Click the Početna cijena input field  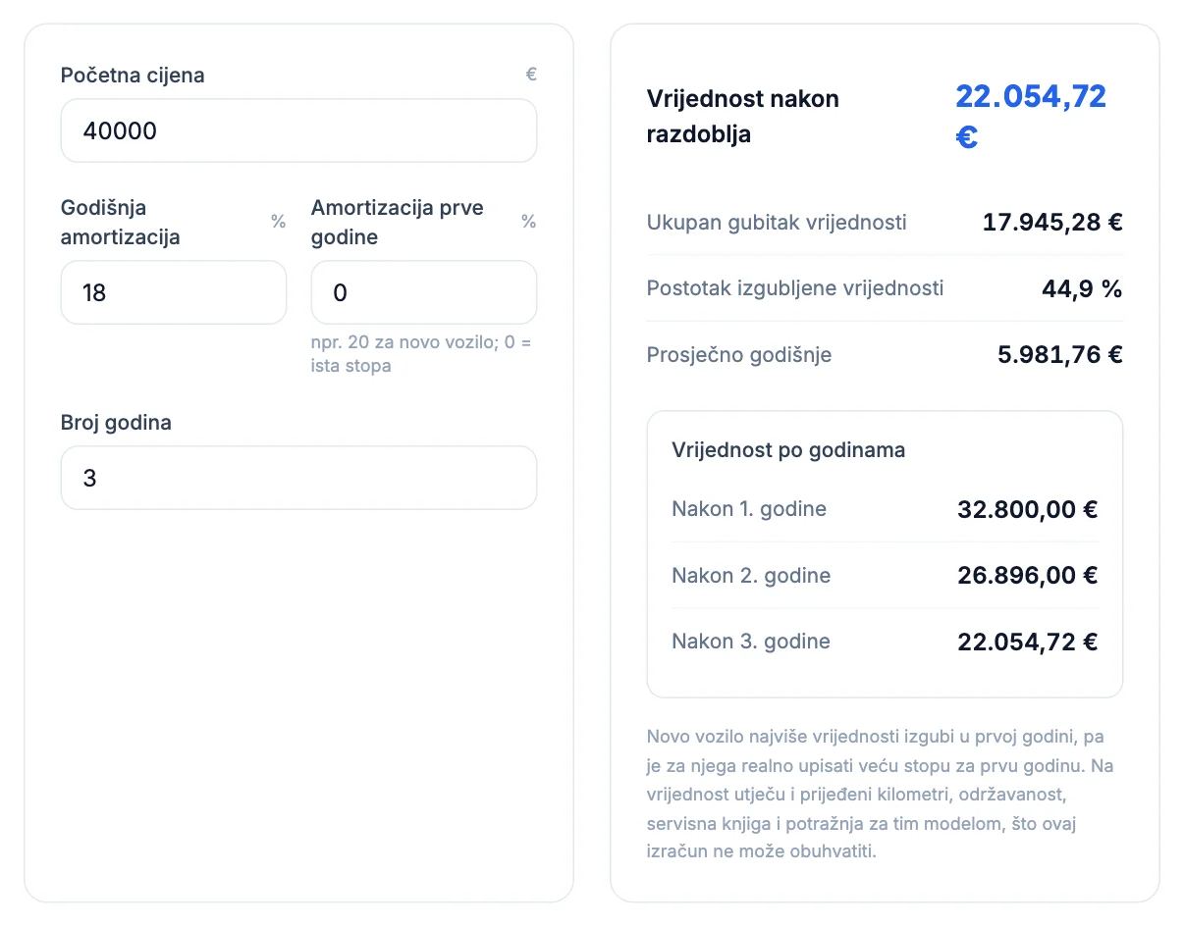pyautogui.click(x=298, y=130)
